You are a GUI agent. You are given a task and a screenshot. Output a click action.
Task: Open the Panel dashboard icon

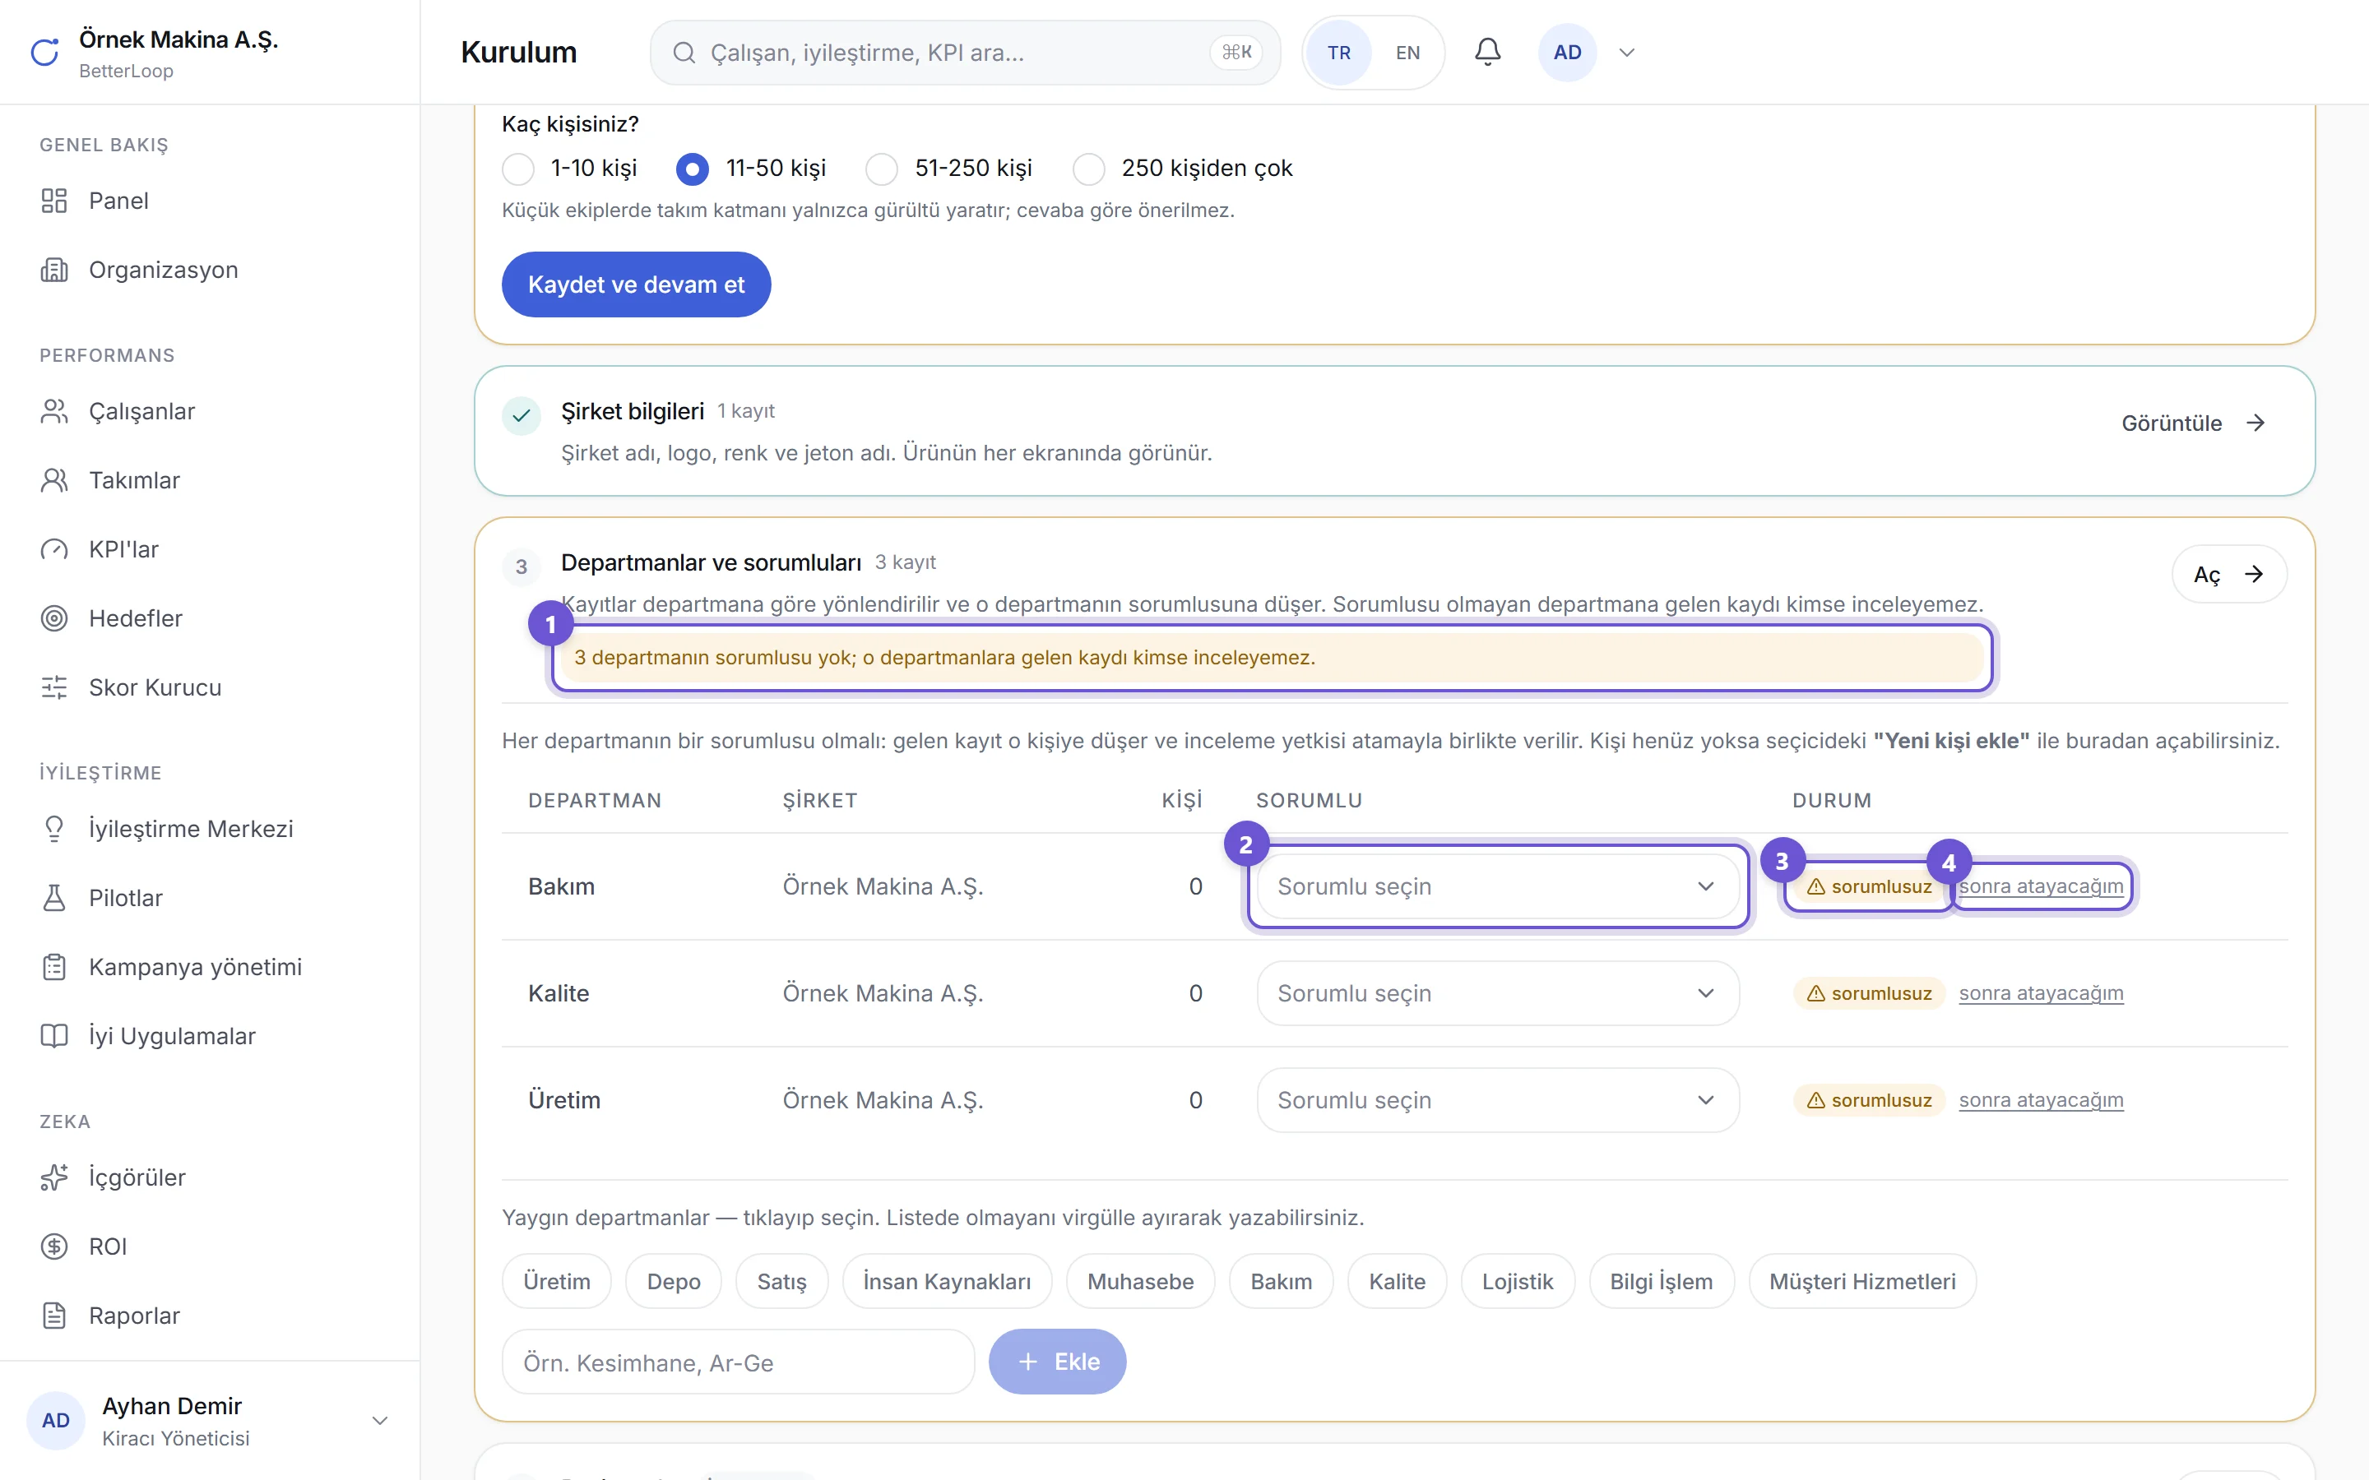click(53, 201)
